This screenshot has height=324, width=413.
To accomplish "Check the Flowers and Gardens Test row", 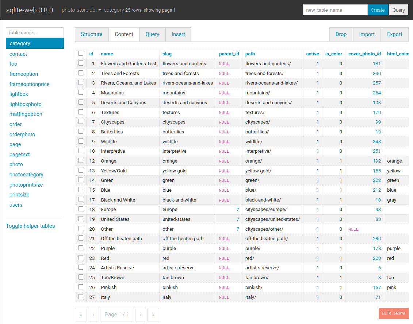I will pyautogui.click(x=81, y=63).
